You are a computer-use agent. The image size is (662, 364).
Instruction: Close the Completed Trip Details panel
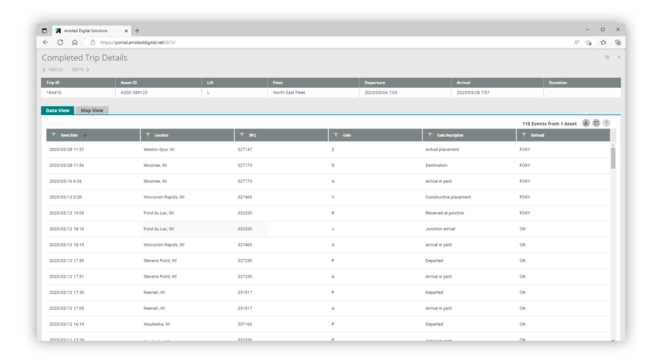pyautogui.click(x=618, y=58)
